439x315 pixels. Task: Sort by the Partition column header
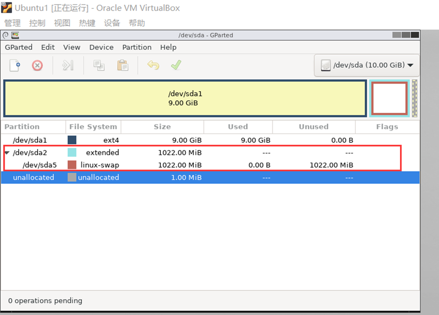point(33,127)
